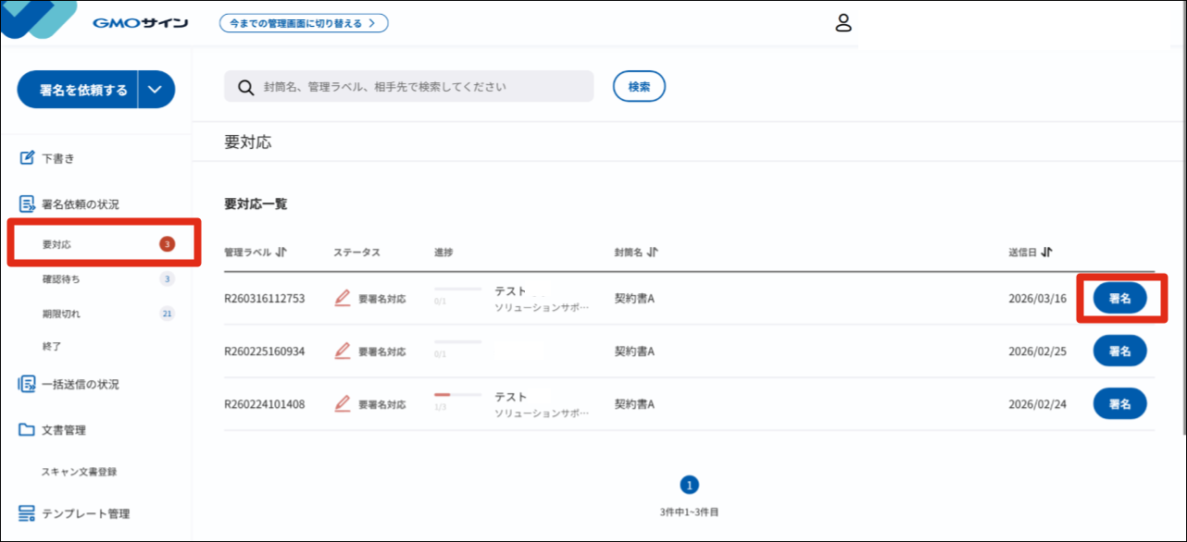Open 期限切れ expired list
This screenshot has height=542, width=1187.
click(x=60, y=314)
